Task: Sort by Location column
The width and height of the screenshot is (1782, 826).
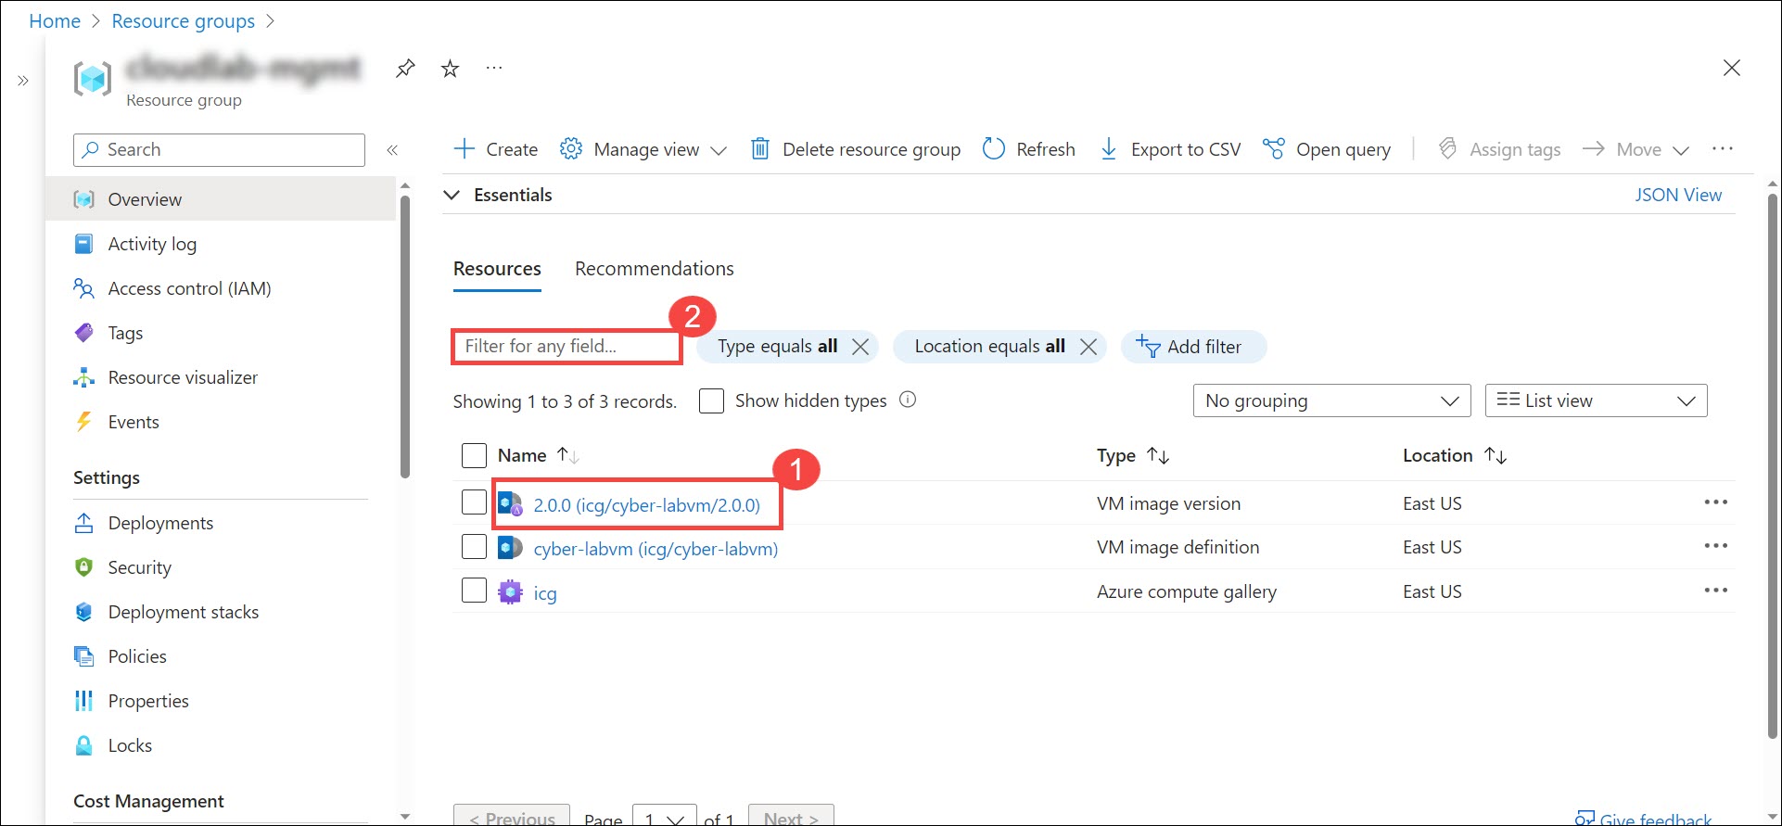Action: click(x=1455, y=455)
